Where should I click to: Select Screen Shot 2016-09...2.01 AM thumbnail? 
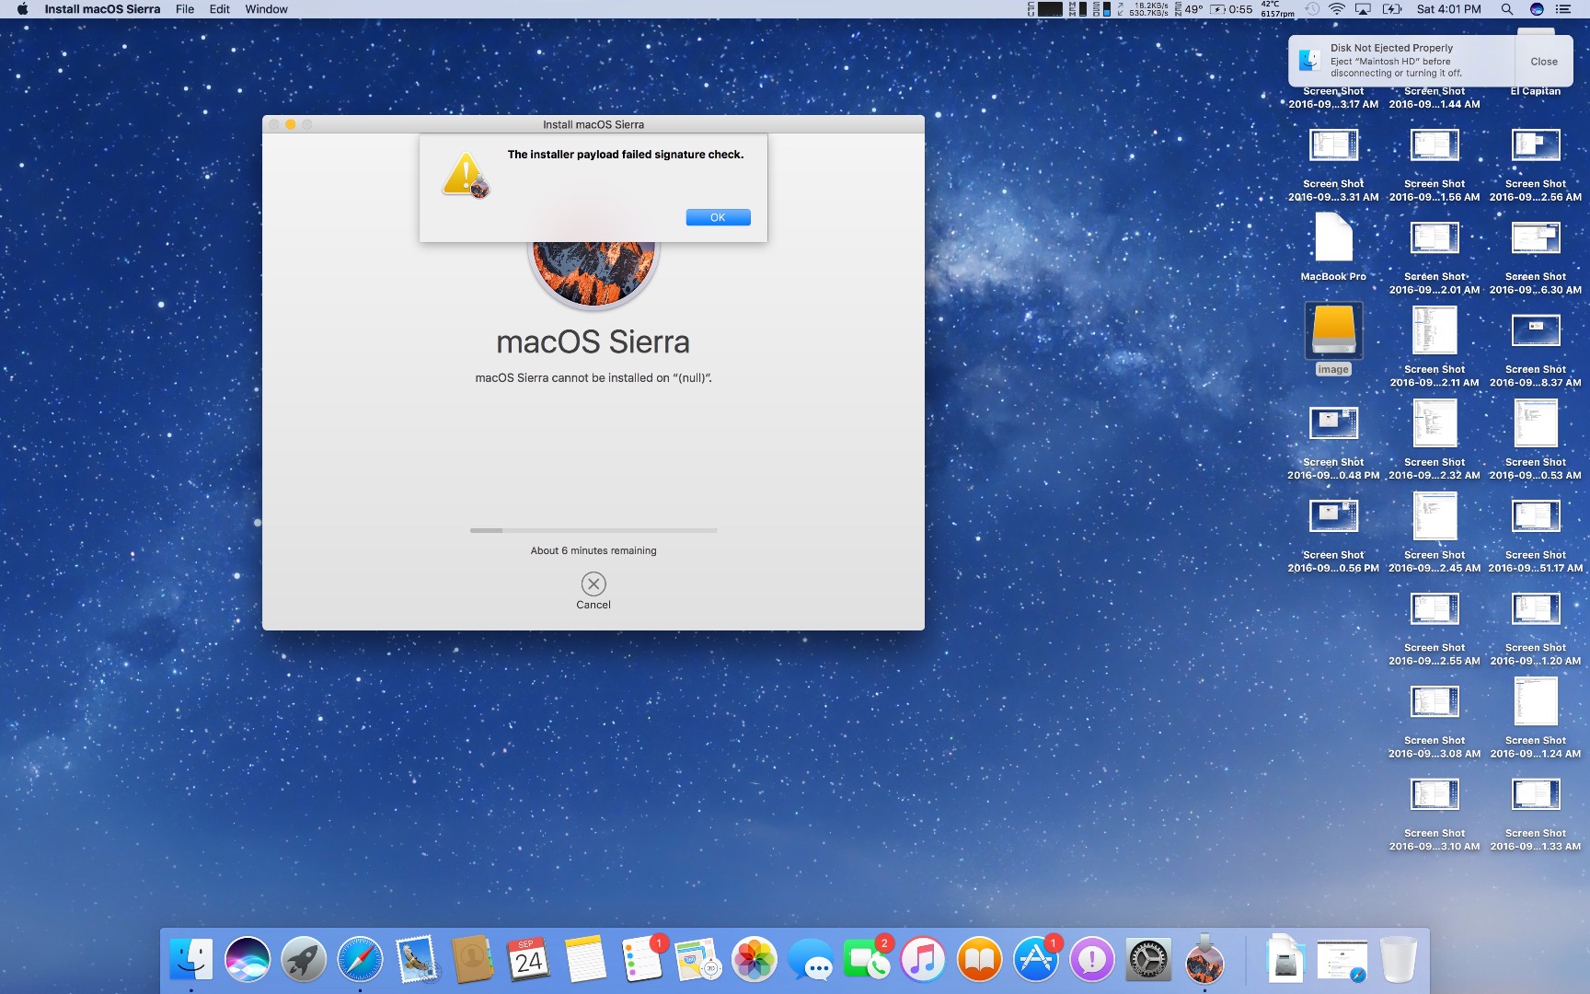click(x=1434, y=237)
